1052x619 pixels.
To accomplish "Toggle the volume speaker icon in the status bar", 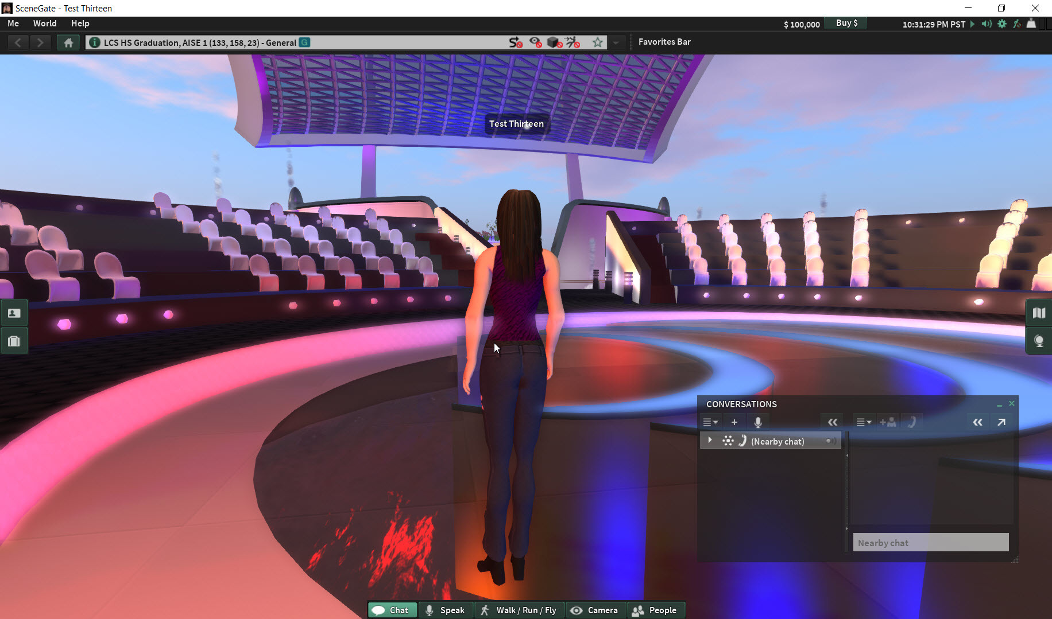I will tap(987, 24).
